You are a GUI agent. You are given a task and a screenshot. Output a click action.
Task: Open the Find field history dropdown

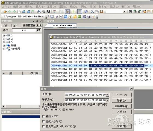pos(107,95)
